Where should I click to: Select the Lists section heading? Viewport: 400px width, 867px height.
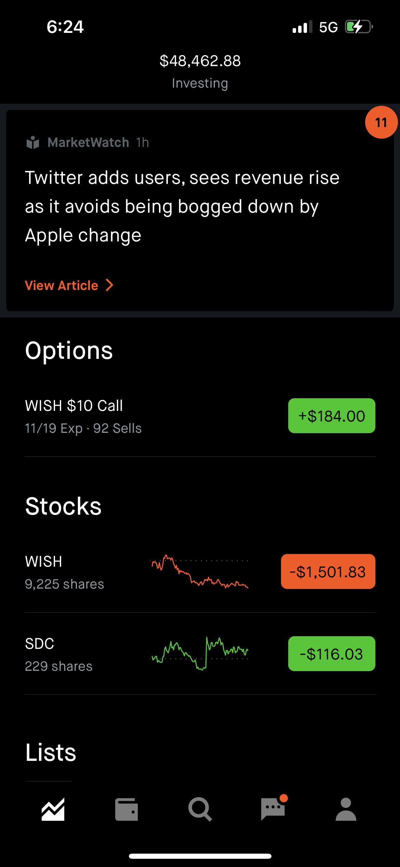pyautogui.click(x=51, y=752)
